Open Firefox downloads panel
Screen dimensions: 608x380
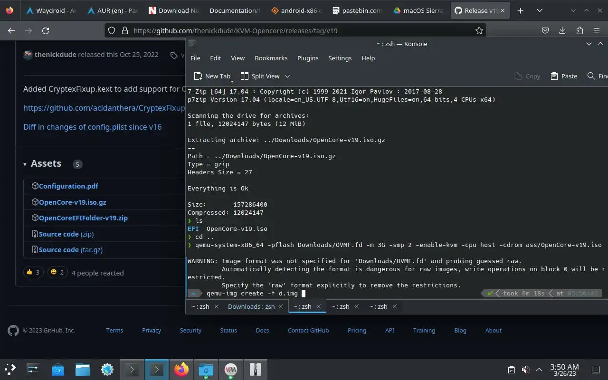(x=562, y=30)
